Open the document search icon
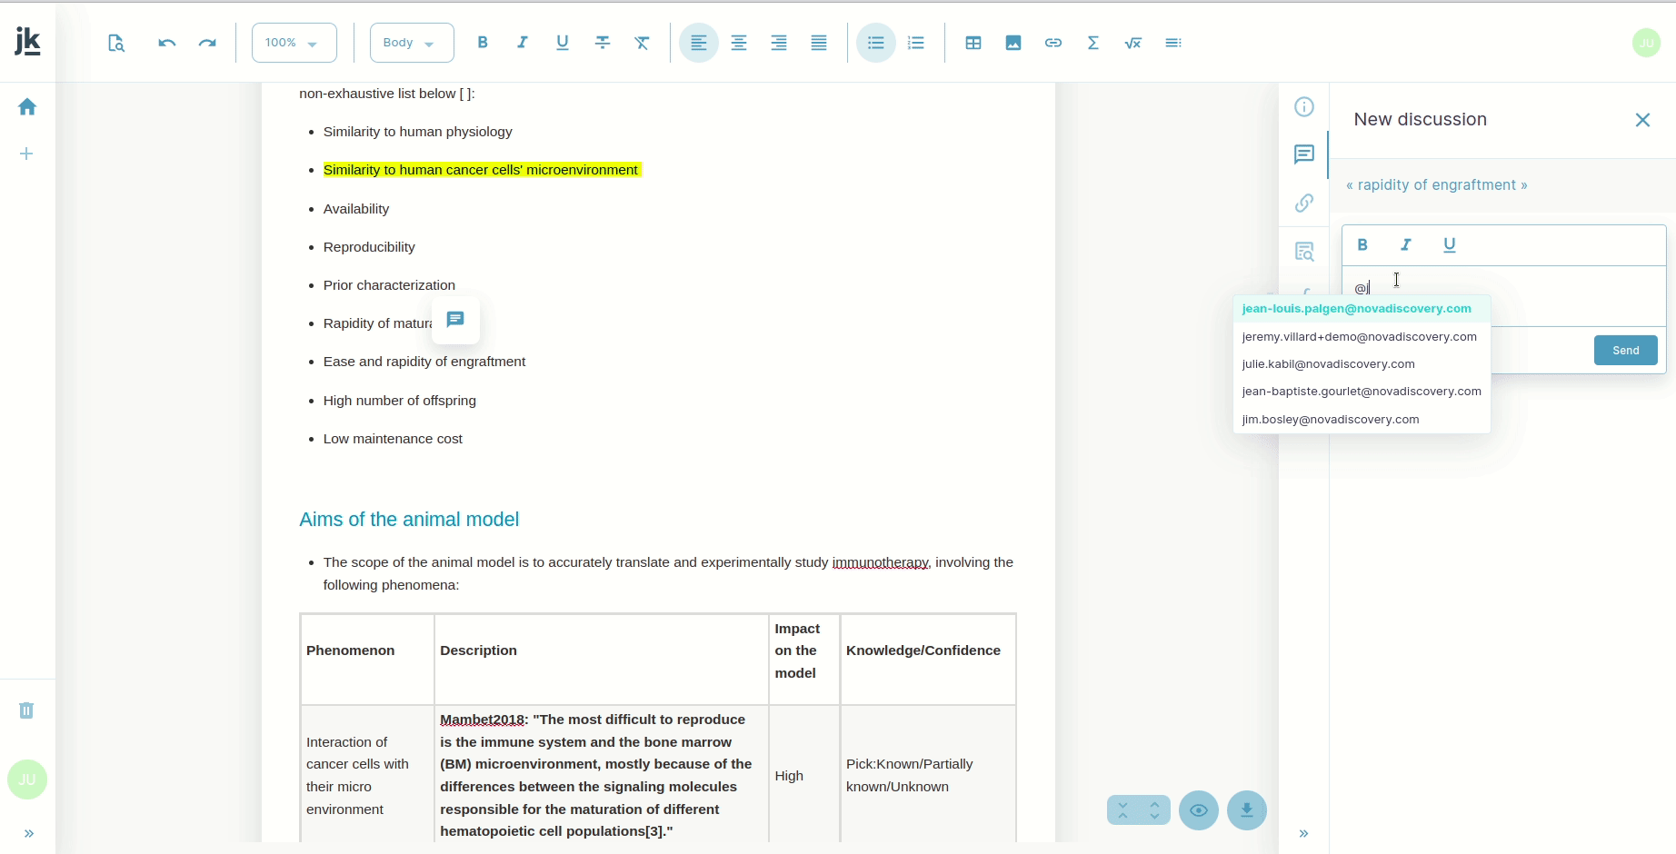Viewport: 1676px width, 854px height. (116, 43)
